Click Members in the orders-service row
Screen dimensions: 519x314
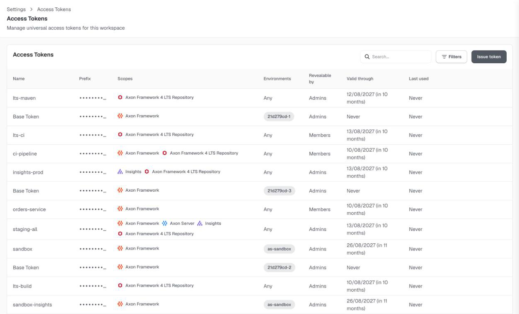pos(319,209)
